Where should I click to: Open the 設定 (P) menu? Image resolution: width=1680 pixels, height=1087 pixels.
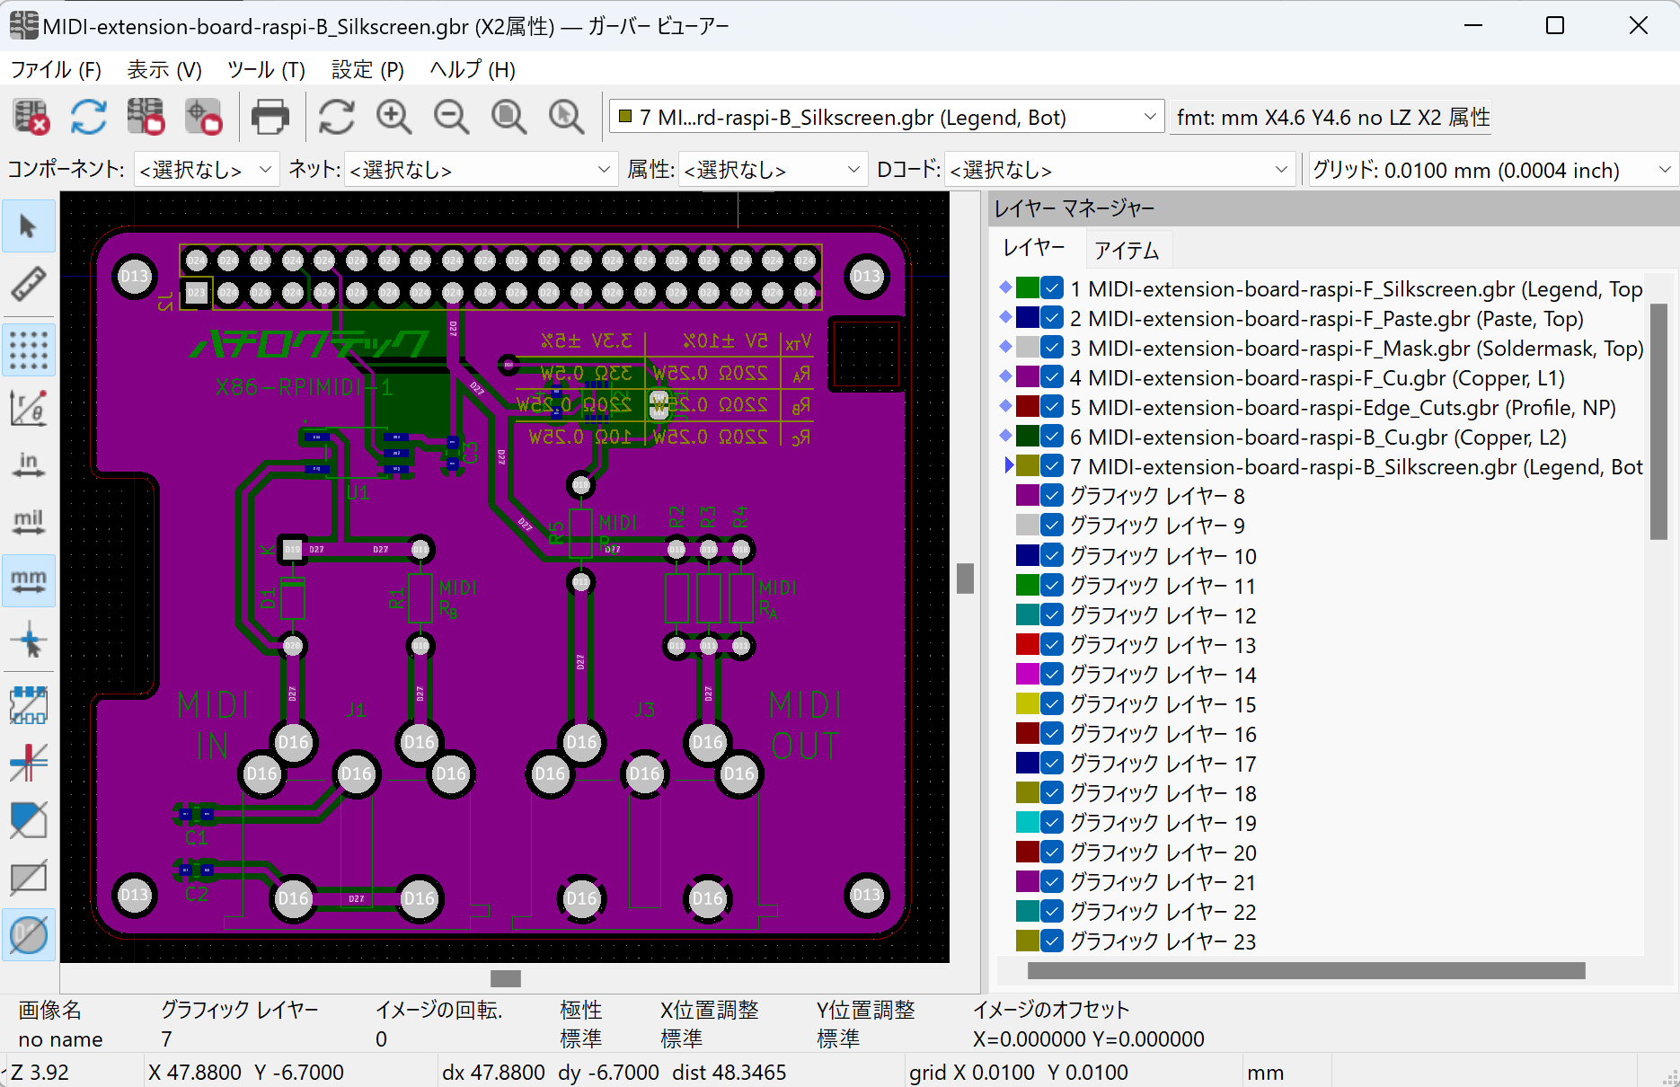[367, 70]
